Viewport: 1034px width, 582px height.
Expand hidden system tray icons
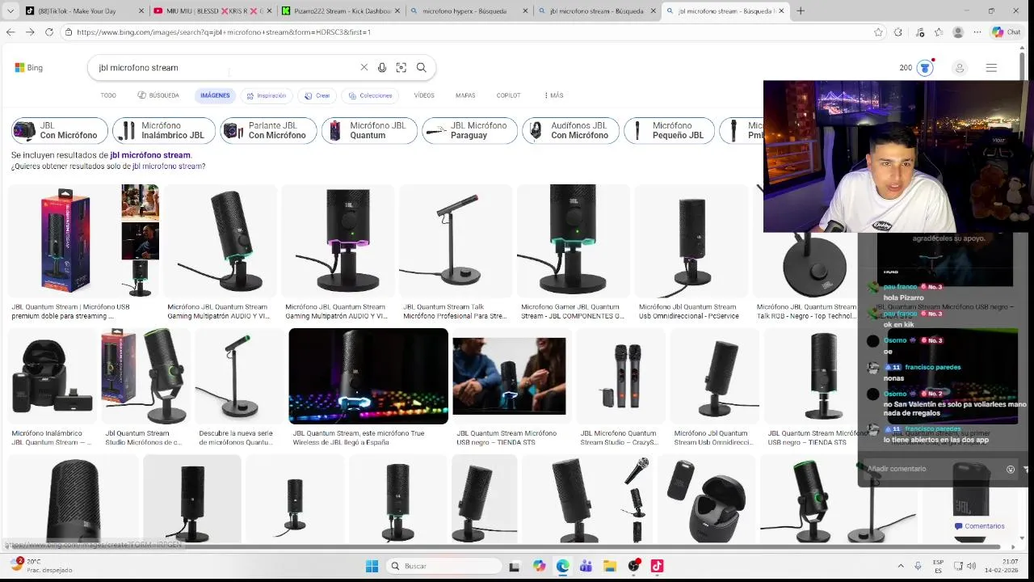pyautogui.click(x=901, y=566)
